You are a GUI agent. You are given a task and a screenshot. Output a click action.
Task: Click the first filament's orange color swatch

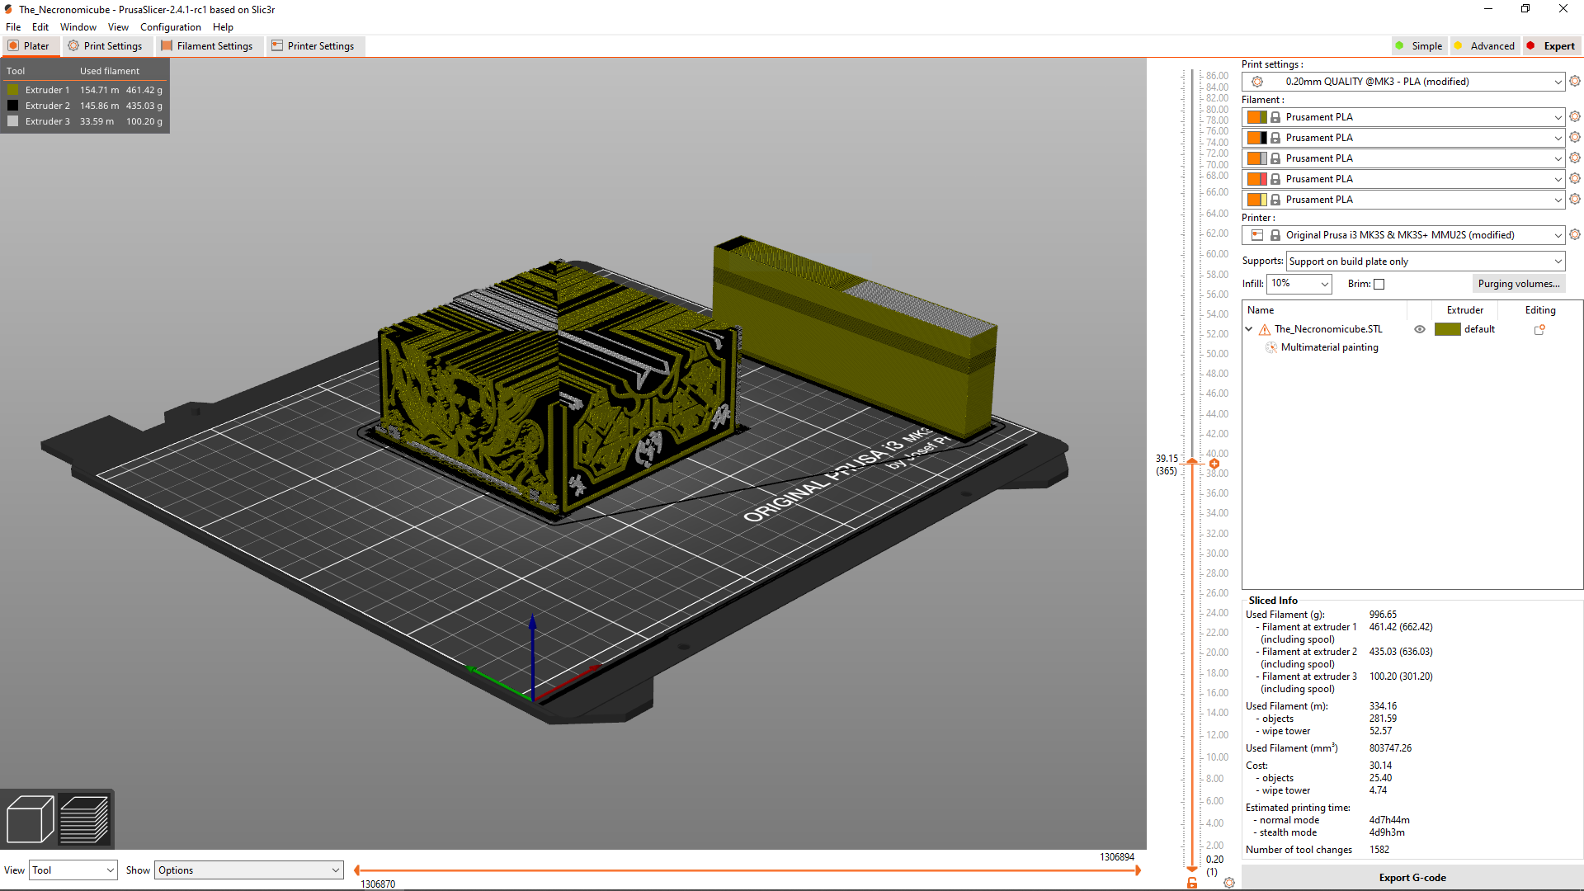[1253, 117]
